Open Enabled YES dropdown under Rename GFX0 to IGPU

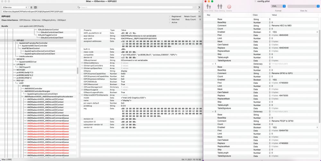[317, 80]
